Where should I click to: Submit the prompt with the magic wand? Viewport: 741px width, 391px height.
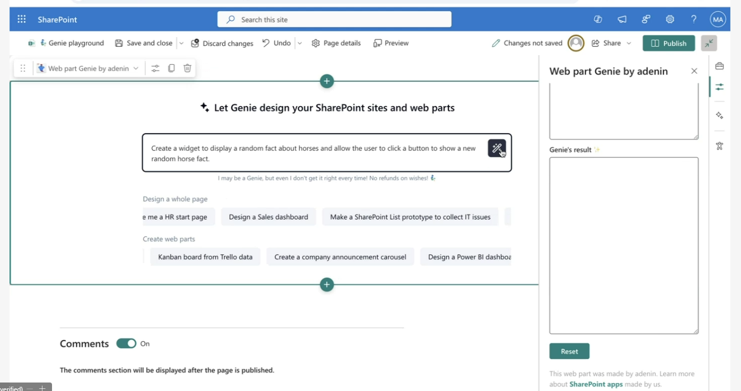point(497,148)
